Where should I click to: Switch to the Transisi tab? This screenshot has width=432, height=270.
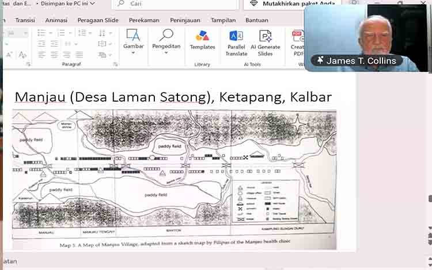click(25, 20)
